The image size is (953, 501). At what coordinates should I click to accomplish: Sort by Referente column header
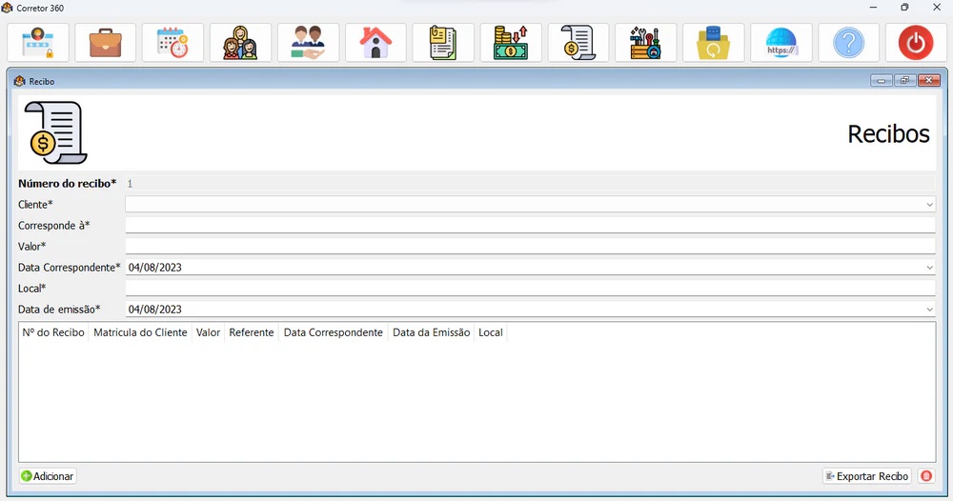pyautogui.click(x=252, y=332)
